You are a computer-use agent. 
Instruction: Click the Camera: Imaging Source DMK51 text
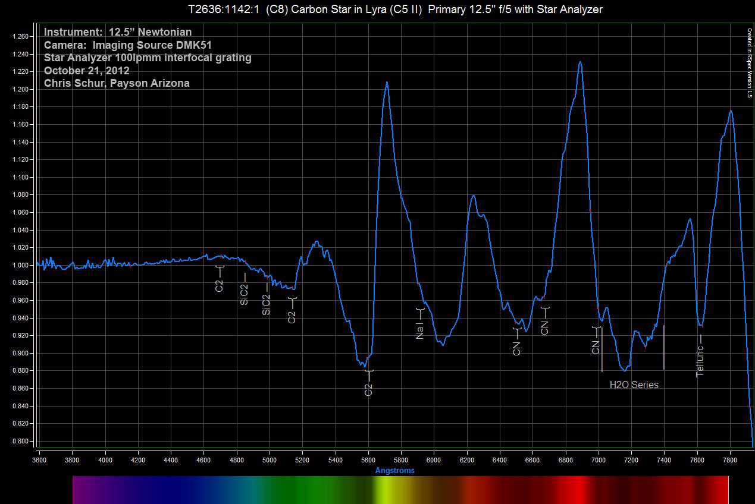click(x=128, y=45)
